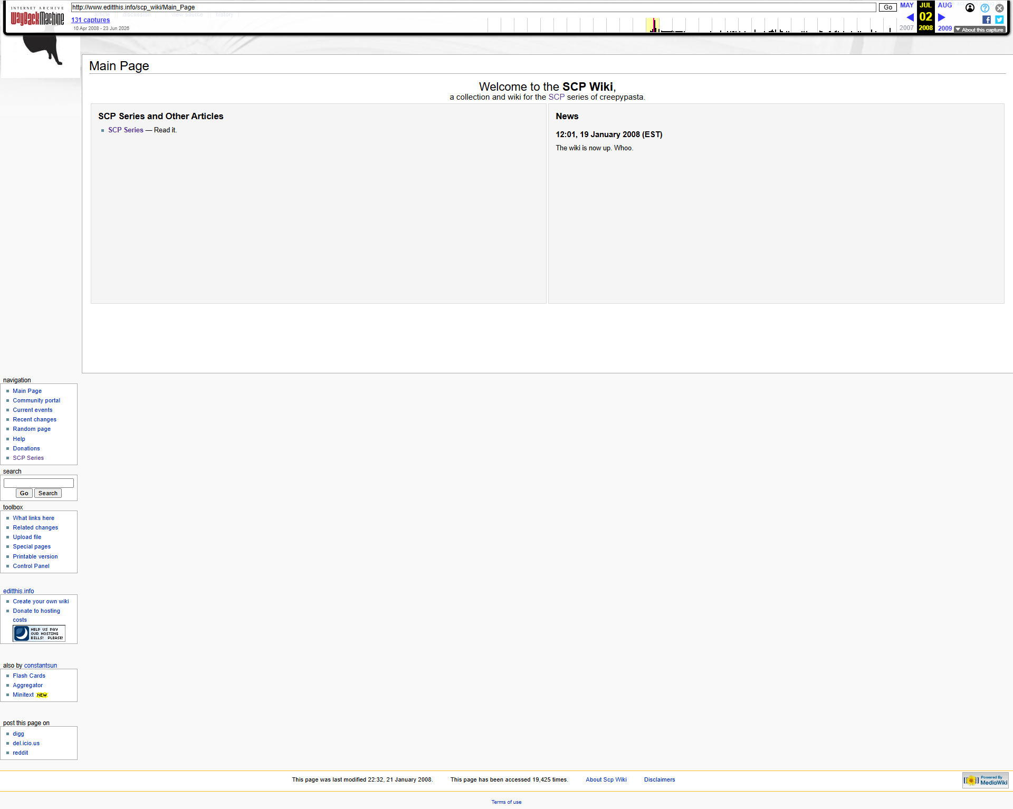Open Create your own wiki
The width and height of the screenshot is (1013, 809).
pos(41,602)
